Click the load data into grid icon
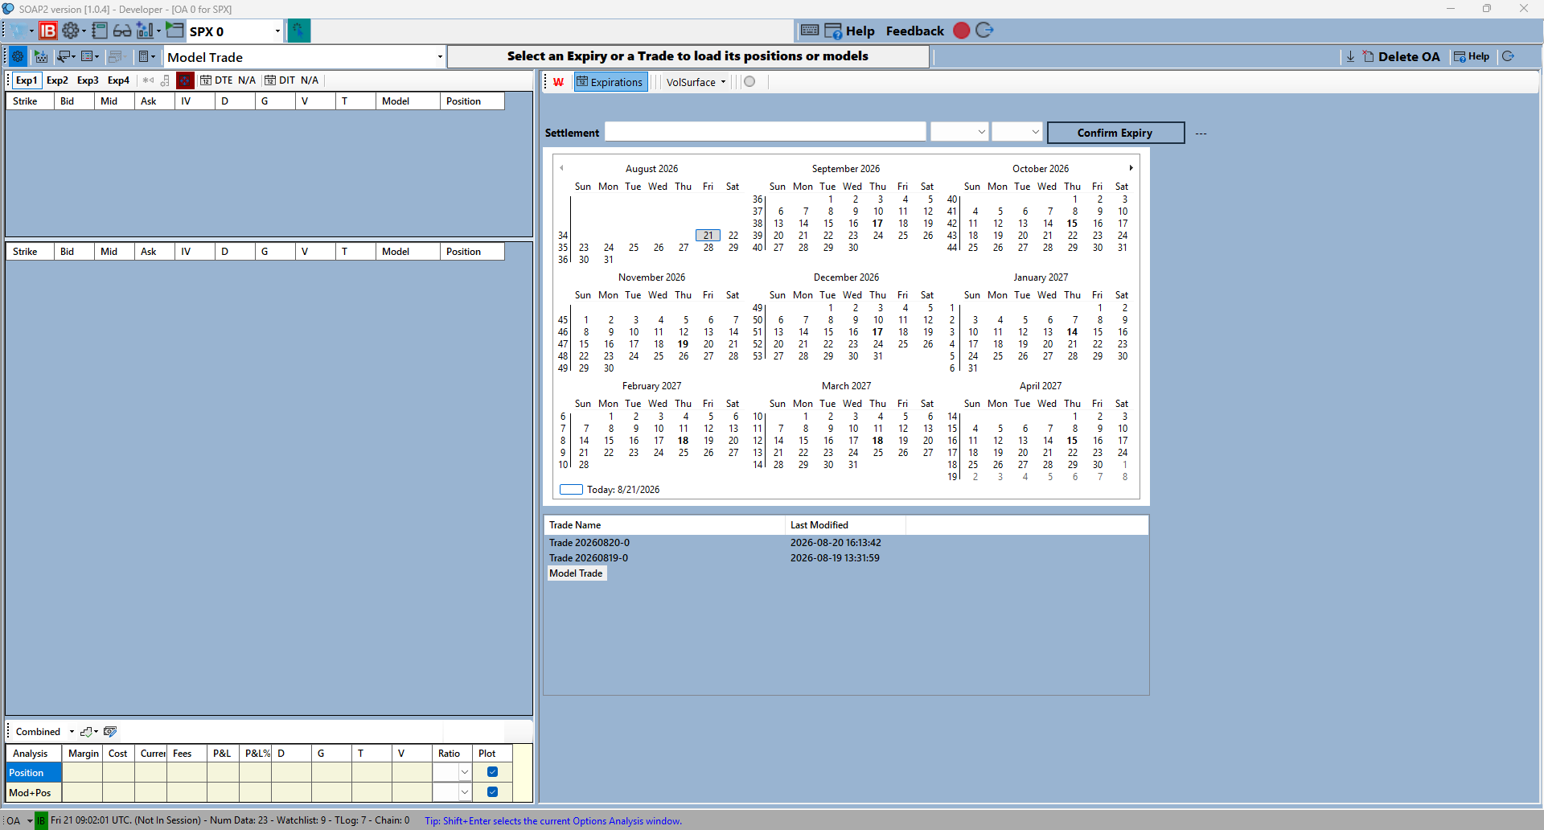Image resolution: width=1544 pixels, height=830 pixels. (41, 56)
